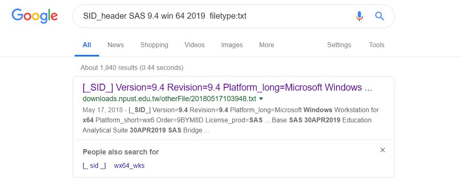Show the search Tools options
Screen dimensions: 461x191
tap(377, 45)
